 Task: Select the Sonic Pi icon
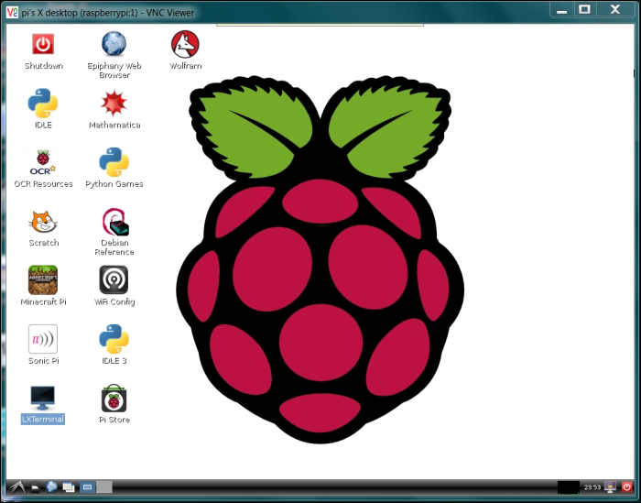click(x=43, y=339)
